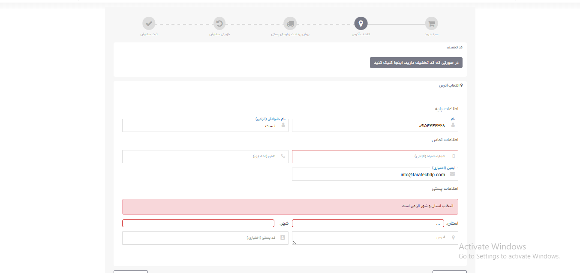Click the shopping cart icon for سبد خرید step
This screenshot has width=580, height=273.
point(431,24)
